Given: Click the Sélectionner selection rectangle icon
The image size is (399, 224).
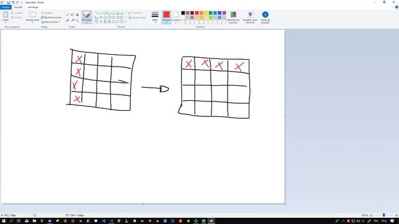Looking at the screenshot, I should (32, 15).
